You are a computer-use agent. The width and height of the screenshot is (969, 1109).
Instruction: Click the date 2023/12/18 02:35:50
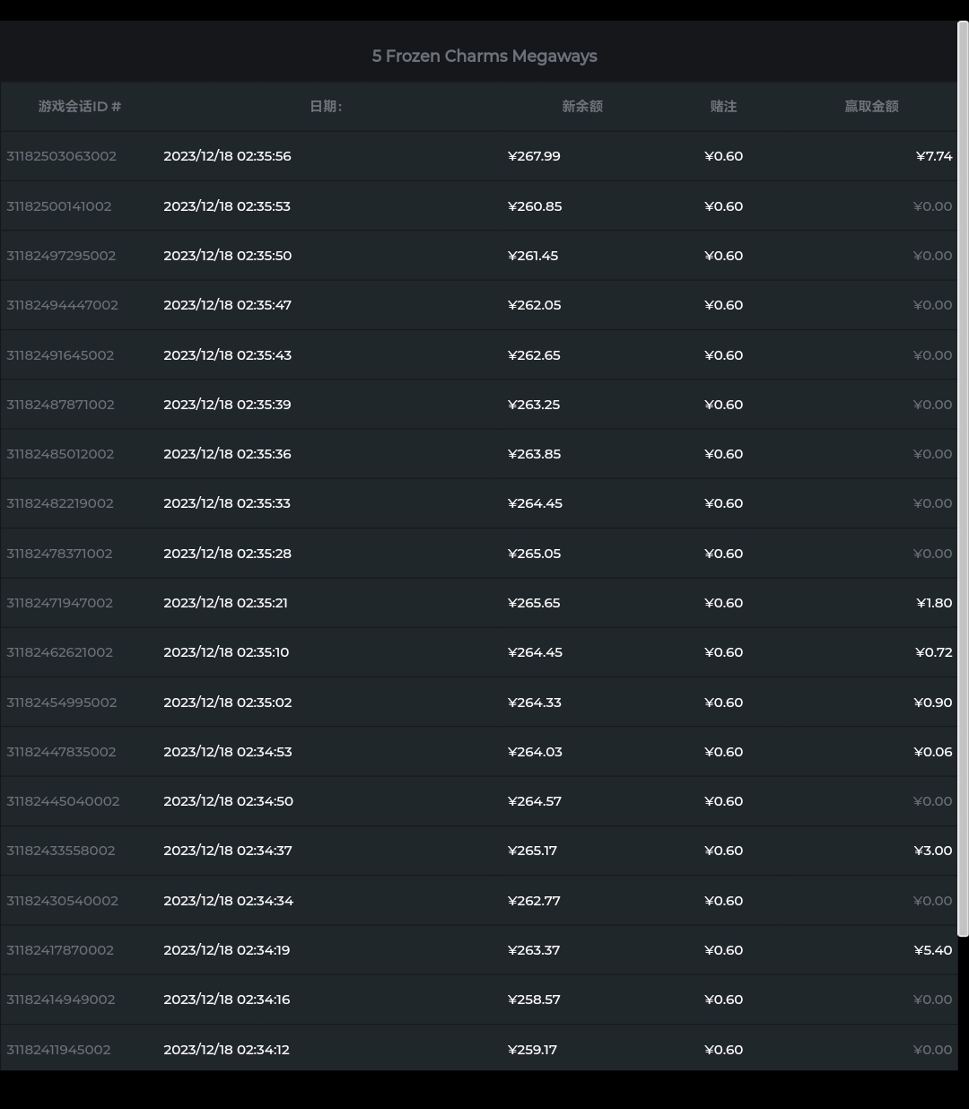tap(227, 256)
